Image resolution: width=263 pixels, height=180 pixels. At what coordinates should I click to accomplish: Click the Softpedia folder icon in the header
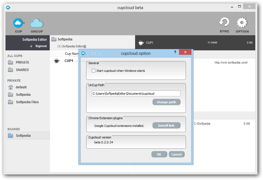[54, 39]
